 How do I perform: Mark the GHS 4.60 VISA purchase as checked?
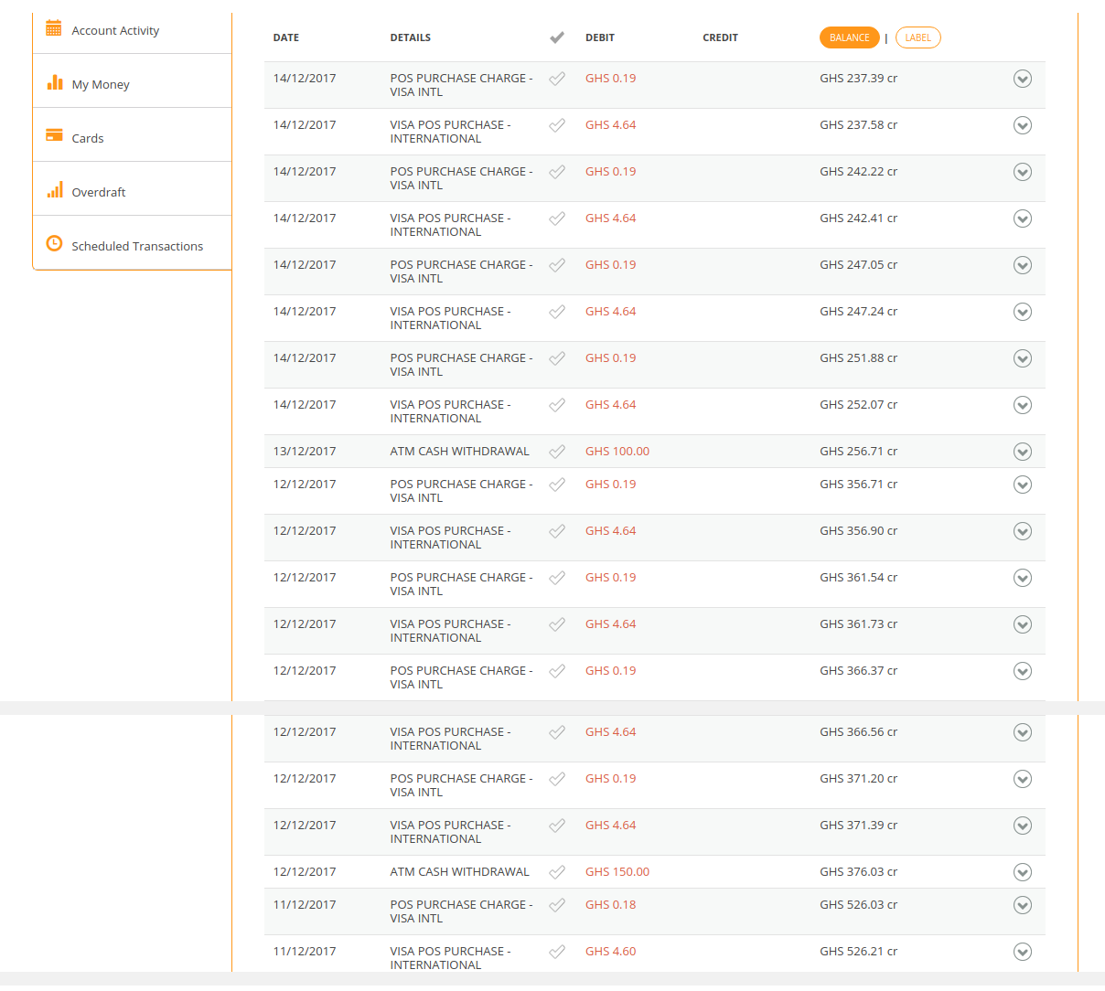pos(556,952)
